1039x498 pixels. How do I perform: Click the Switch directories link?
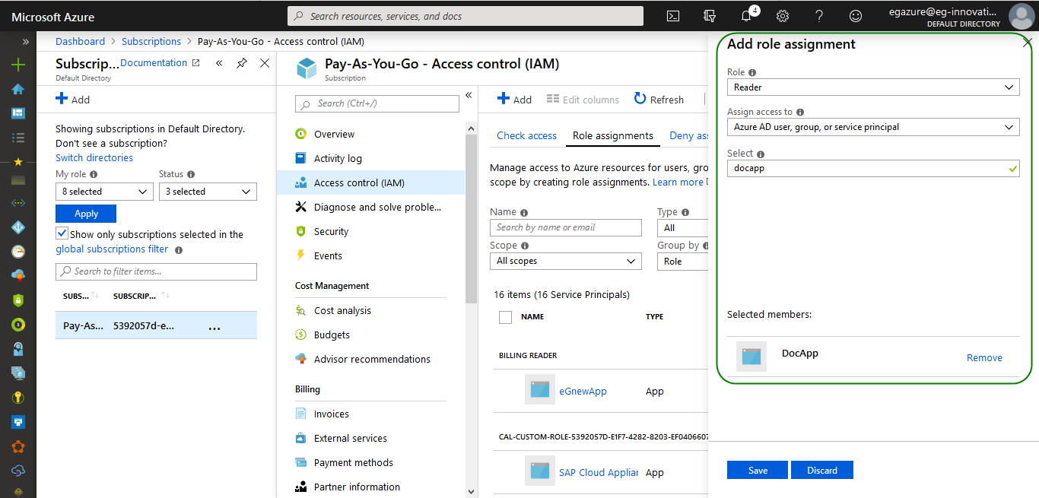94,157
